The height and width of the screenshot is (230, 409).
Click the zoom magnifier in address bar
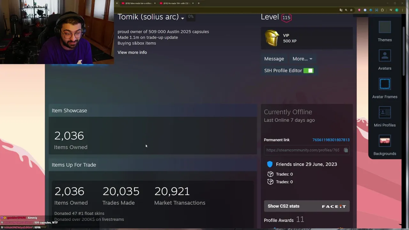tap(346, 10)
